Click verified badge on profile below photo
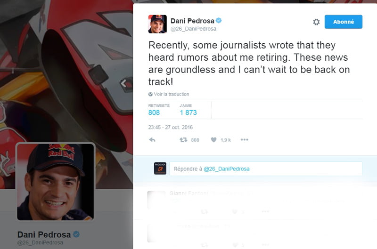 (76, 234)
